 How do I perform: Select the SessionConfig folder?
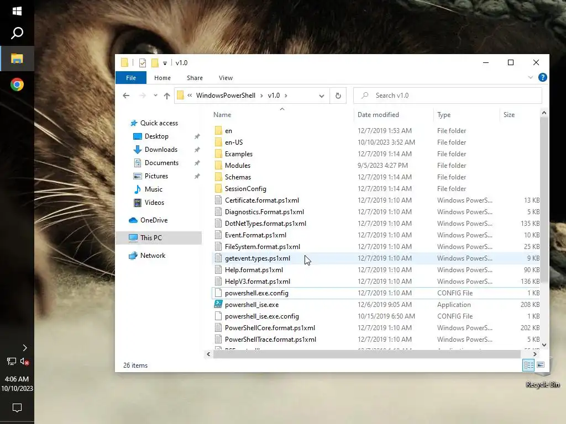pos(245,189)
